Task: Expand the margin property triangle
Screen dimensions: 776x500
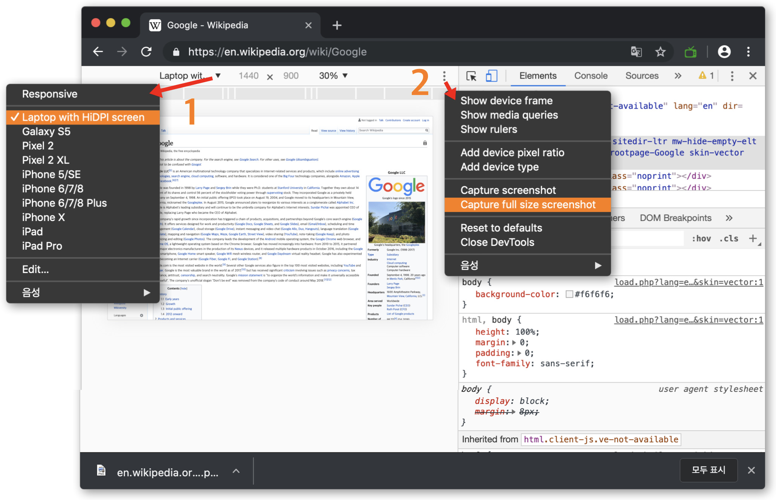Action: click(514, 342)
